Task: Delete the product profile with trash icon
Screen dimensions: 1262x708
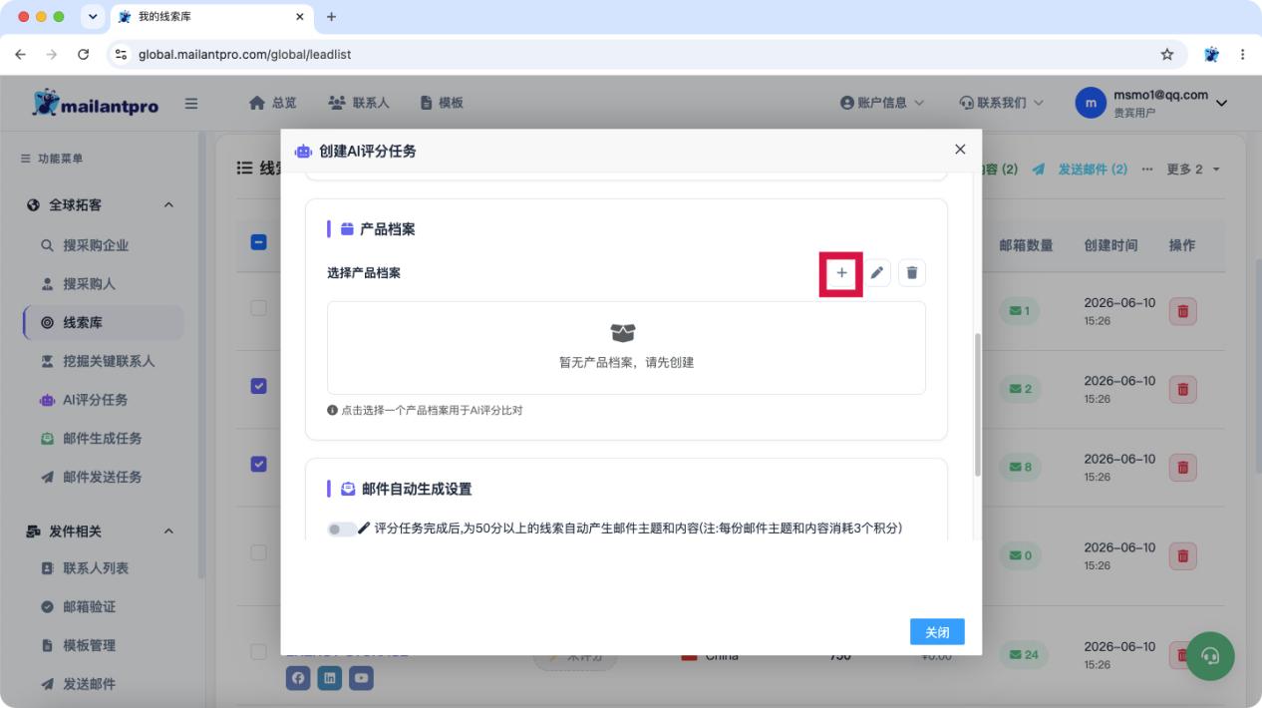Action: (912, 273)
